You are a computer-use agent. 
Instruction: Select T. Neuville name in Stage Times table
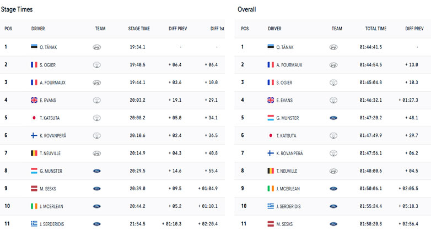click(x=52, y=153)
